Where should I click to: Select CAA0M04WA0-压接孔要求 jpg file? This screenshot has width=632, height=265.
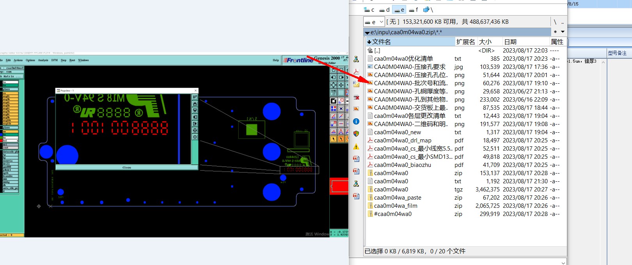point(466,67)
